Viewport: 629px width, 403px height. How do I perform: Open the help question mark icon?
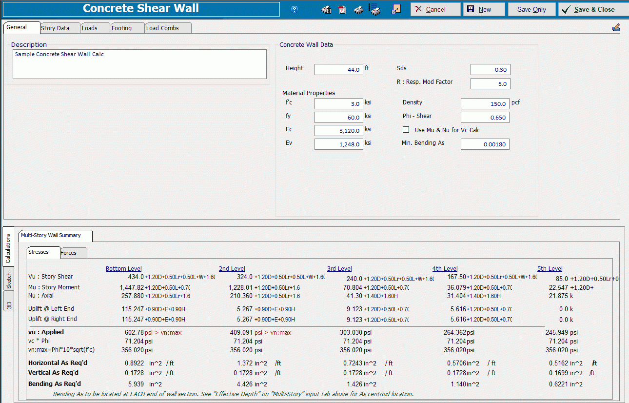[x=295, y=9]
